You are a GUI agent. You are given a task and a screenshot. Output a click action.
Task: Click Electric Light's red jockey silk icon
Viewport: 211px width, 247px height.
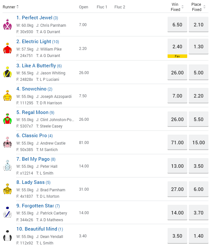(7, 49)
